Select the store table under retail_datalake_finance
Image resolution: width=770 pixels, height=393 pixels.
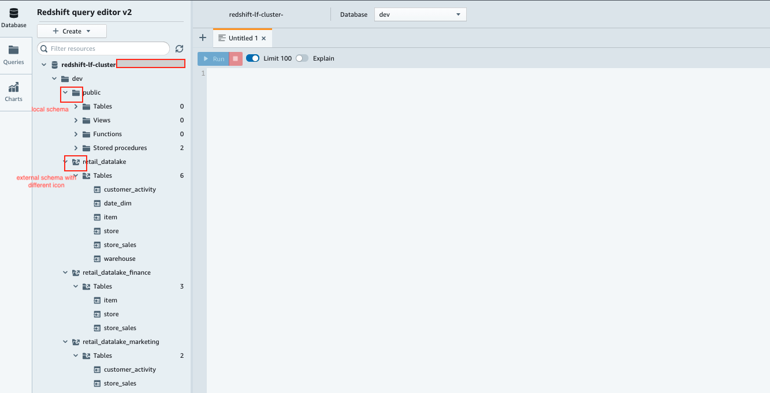[111, 314]
